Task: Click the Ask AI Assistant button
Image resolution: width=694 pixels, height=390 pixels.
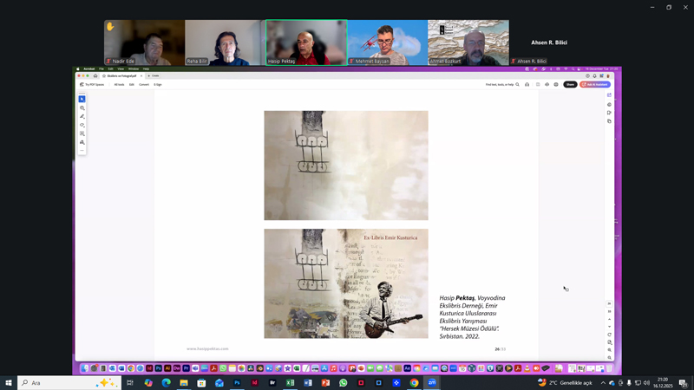Action: click(x=595, y=85)
